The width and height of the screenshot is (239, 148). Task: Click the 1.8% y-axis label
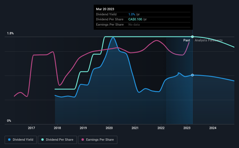[10, 33]
